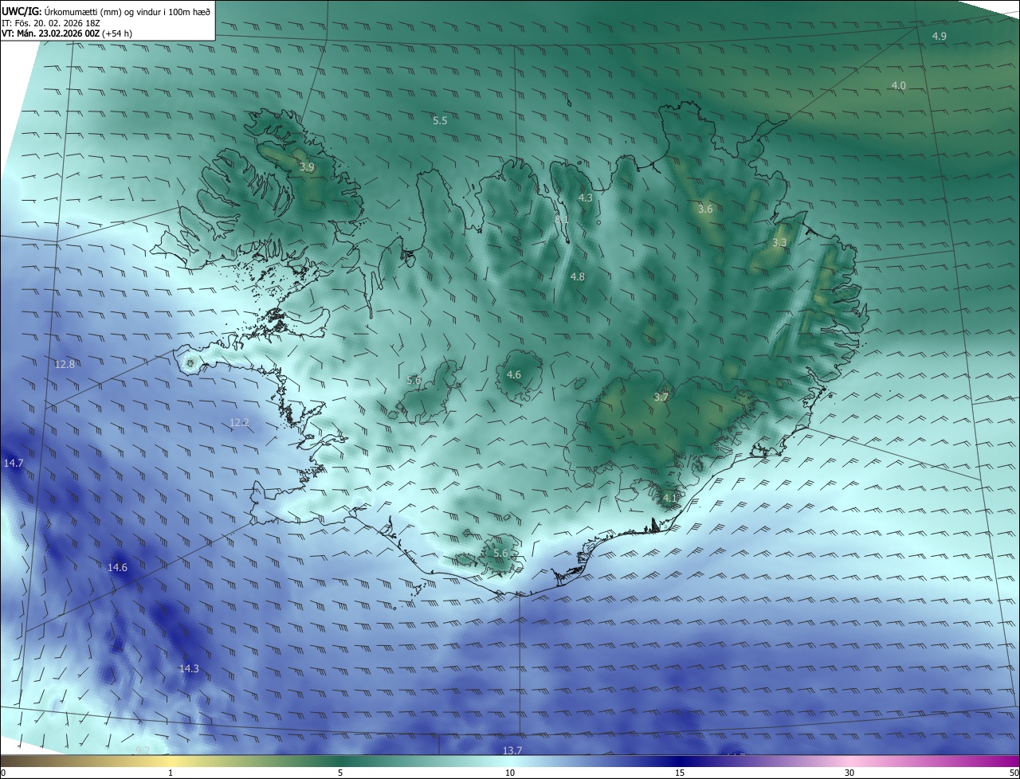
Task: Click the valid time line 'VT: Mán. 23.02.2026 00Z'
Action: [50, 33]
